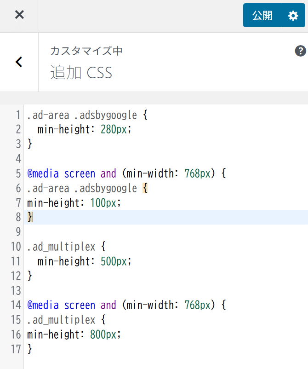The image size is (308, 369).
Task: Go back with the left chevron arrow
Action: click(19, 62)
